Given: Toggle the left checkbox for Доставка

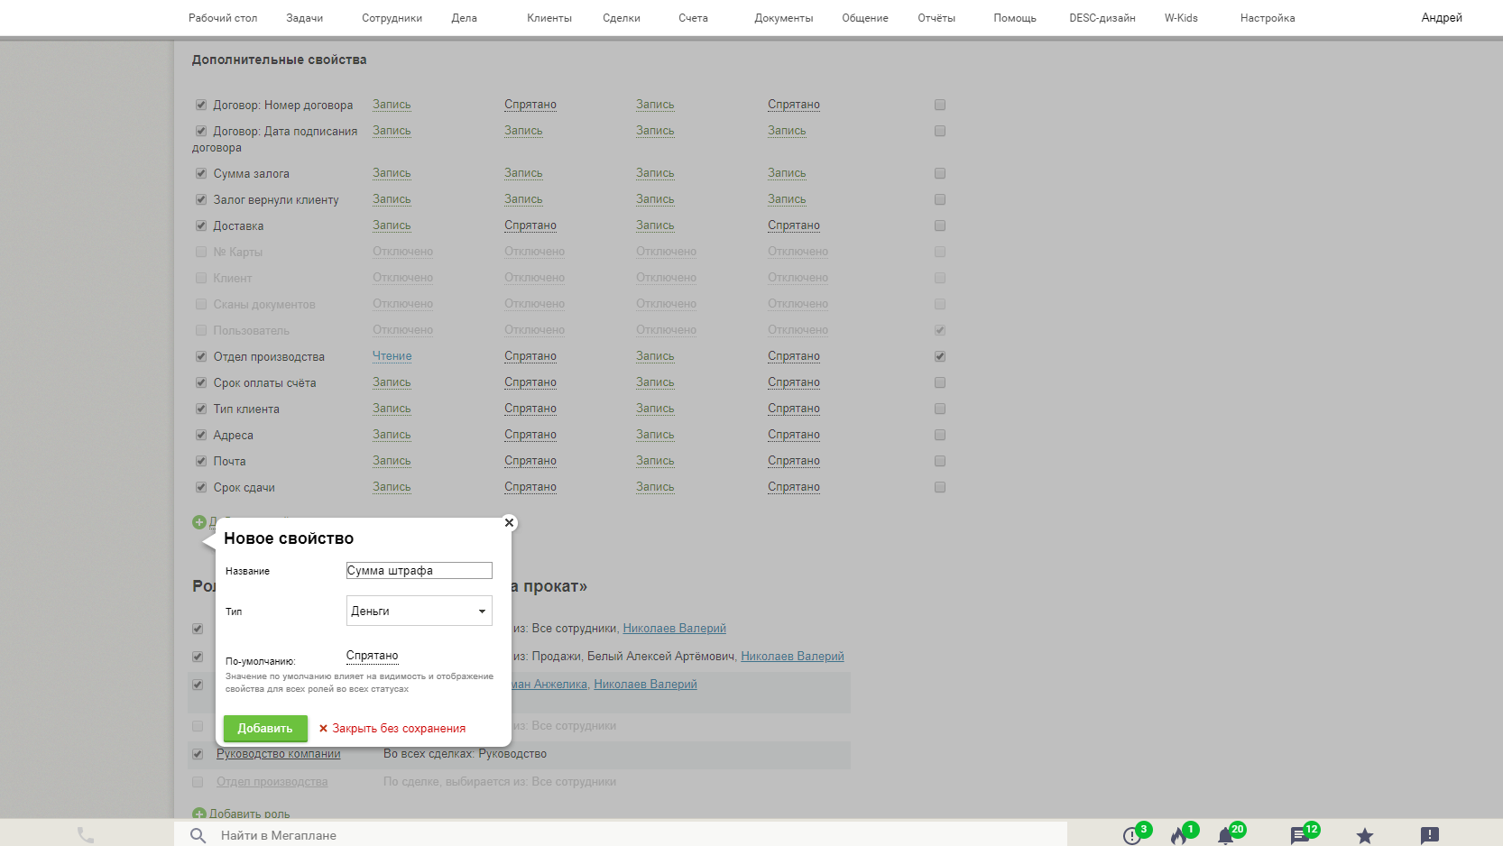Looking at the screenshot, I should [x=201, y=225].
